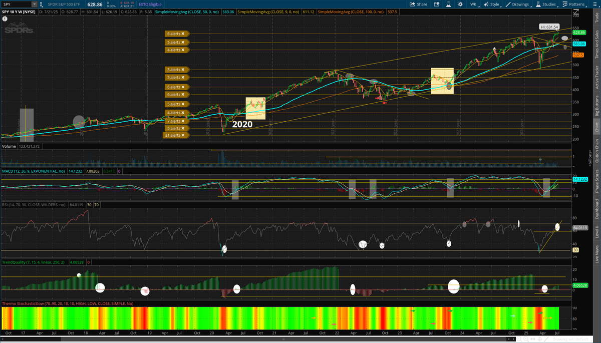Click the TrendQuality study label
Viewport: 601px width, 343px height.
point(34,262)
